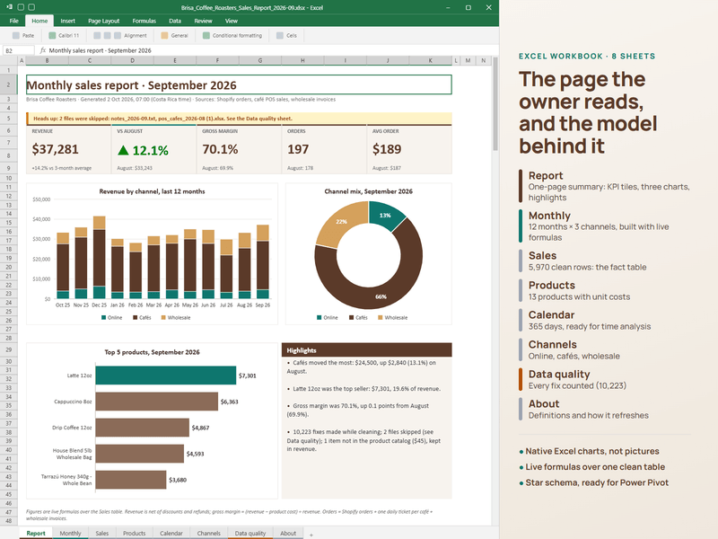This screenshot has height=539, width=718.
Task: Click the Name Box showing B2
Action: click(19, 50)
